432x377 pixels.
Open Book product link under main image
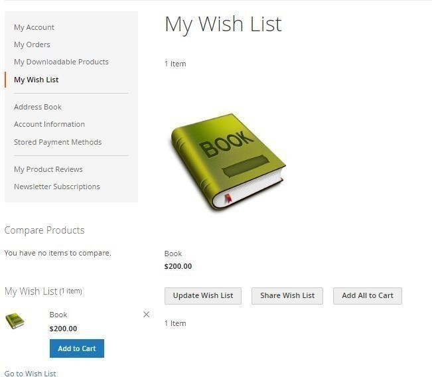pos(173,254)
